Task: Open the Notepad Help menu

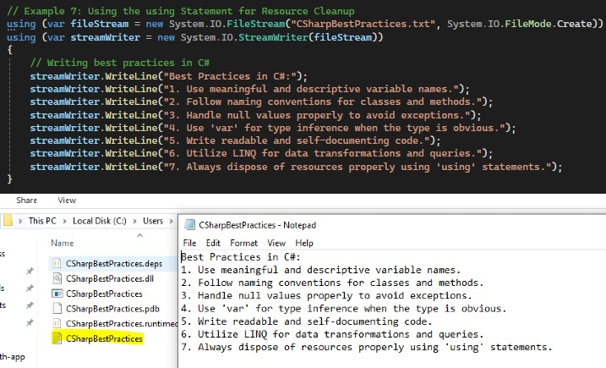Action: click(304, 243)
